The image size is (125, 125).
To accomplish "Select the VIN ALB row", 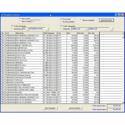I will coord(61,80).
